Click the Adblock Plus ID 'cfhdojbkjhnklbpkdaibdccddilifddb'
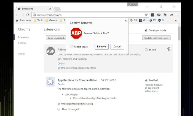193x116 pixels. pyautogui.click(x=78, y=68)
